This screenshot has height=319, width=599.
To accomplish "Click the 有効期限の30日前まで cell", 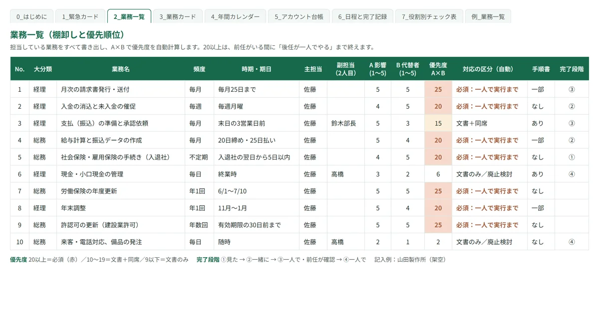I will [x=257, y=225].
